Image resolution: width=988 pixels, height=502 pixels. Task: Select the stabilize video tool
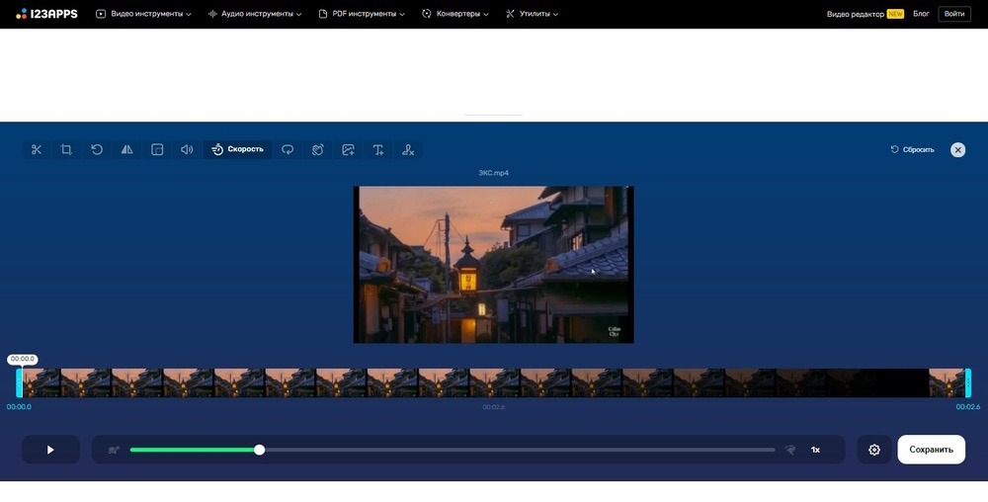[317, 150]
